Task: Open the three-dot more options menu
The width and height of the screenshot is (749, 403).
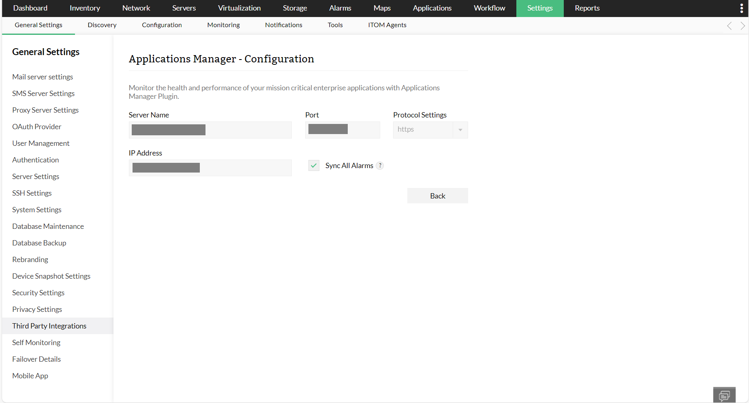Action: pyautogui.click(x=741, y=8)
